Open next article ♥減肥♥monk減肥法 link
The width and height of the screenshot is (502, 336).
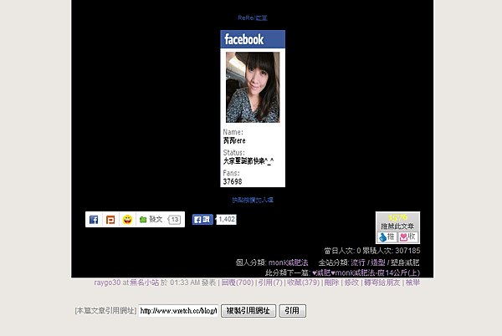[x=366, y=273]
